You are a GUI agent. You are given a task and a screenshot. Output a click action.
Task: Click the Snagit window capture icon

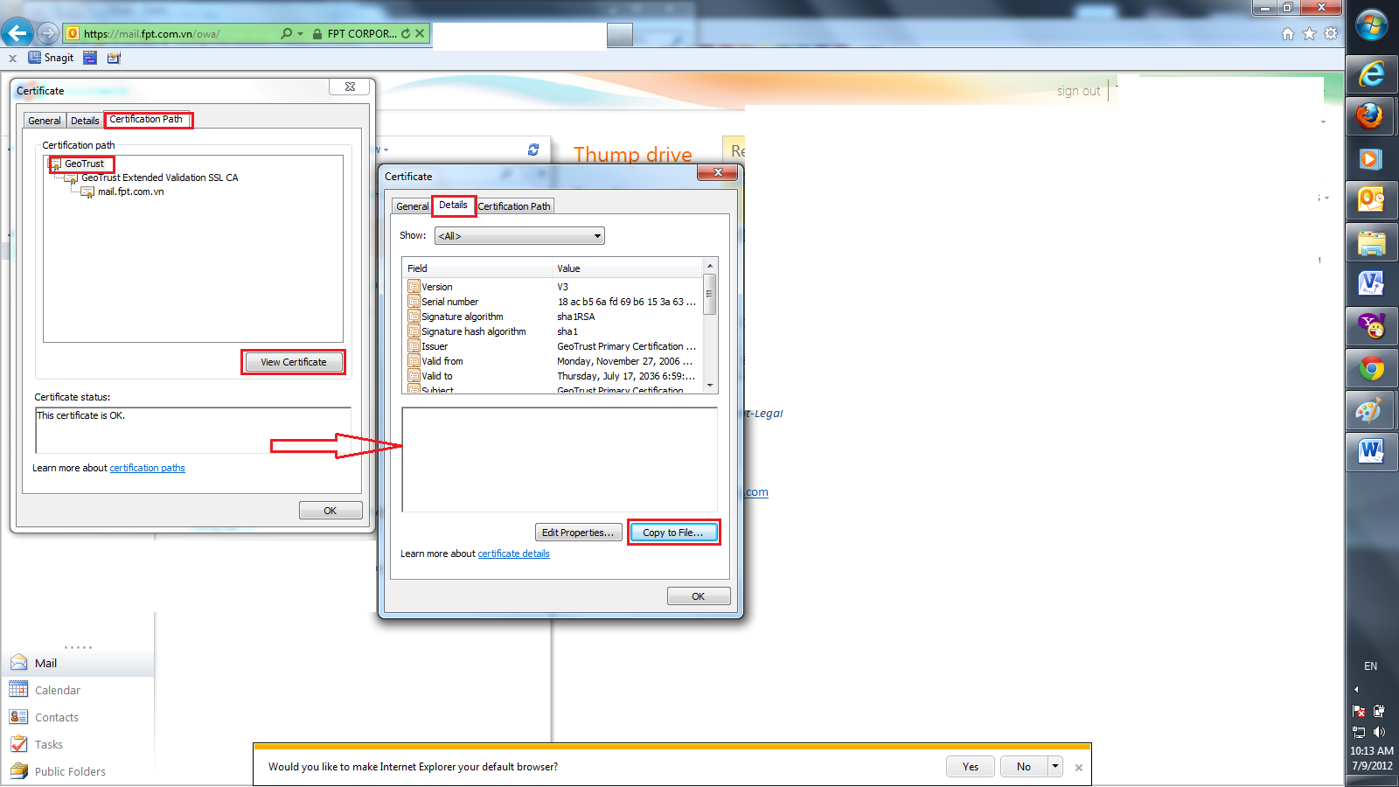coord(90,58)
